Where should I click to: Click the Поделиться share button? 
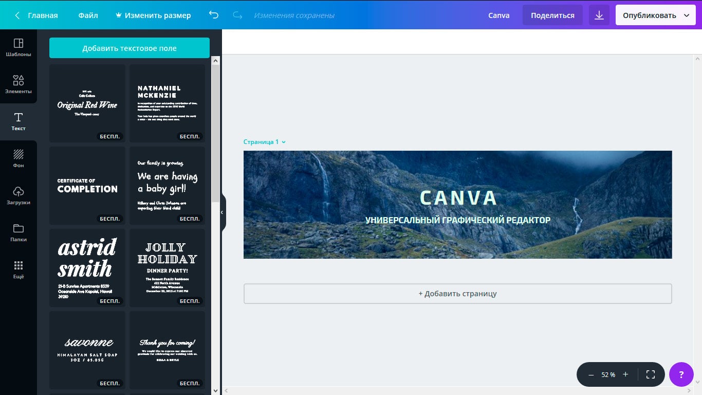(552, 15)
